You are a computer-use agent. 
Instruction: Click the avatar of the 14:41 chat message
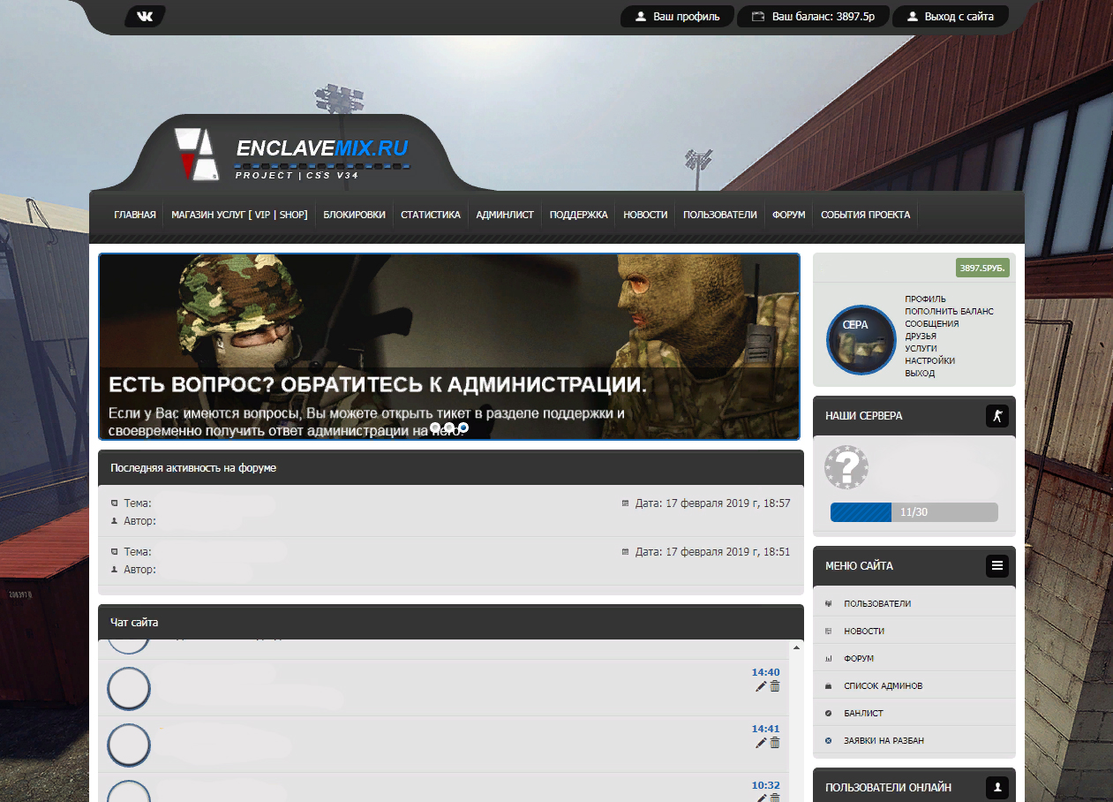(x=129, y=745)
